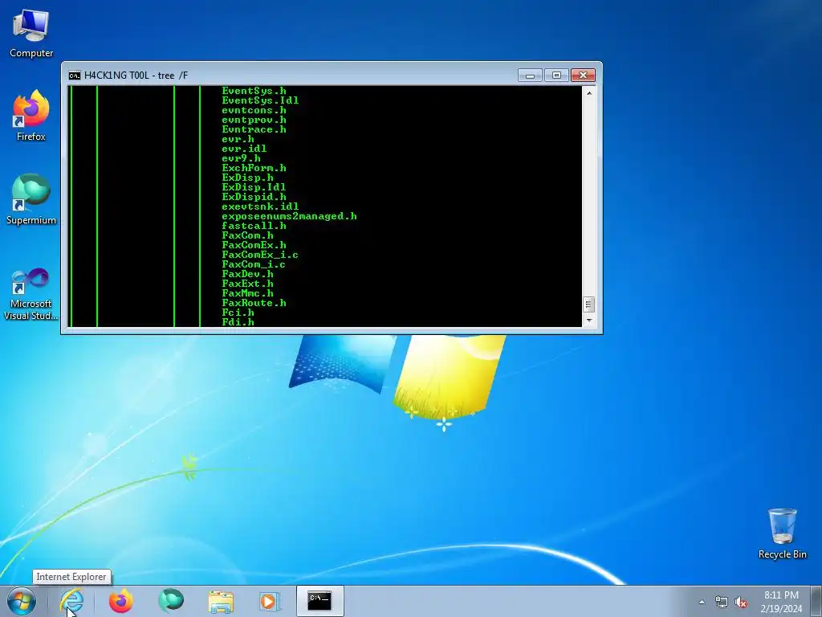
Task: Click the line FaxComEx.h
Action: (254, 245)
